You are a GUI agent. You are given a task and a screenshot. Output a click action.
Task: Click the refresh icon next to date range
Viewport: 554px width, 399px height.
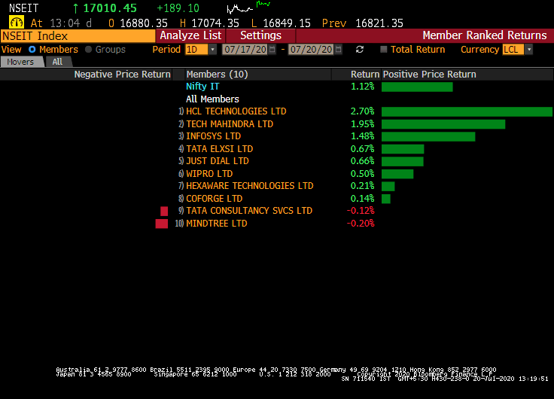360,50
